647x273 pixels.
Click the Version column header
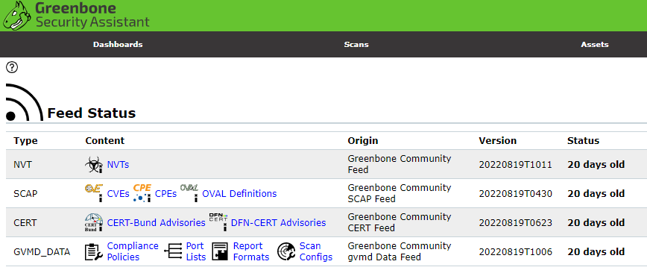(x=498, y=141)
